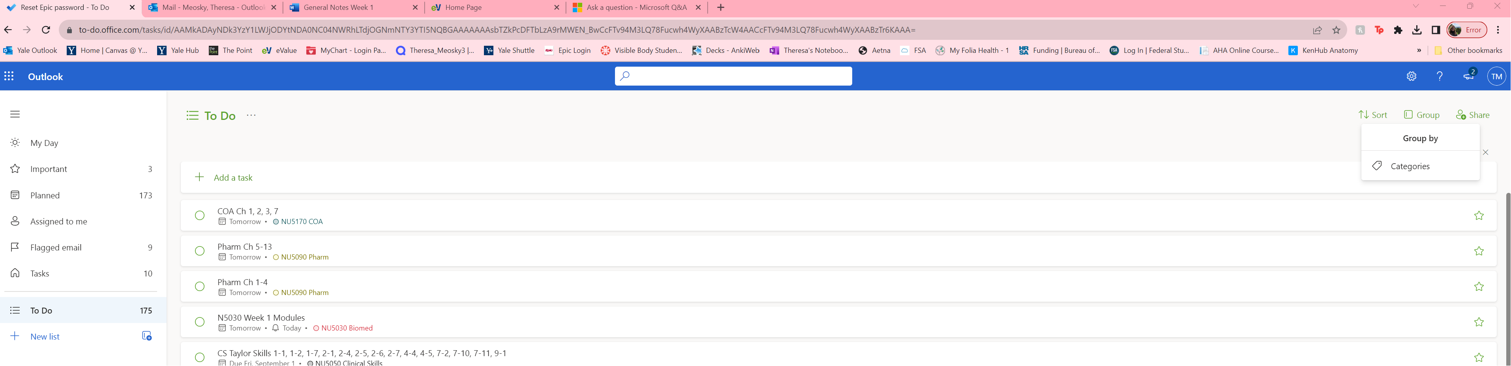
Task: Open the Important list
Action: pos(83,169)
